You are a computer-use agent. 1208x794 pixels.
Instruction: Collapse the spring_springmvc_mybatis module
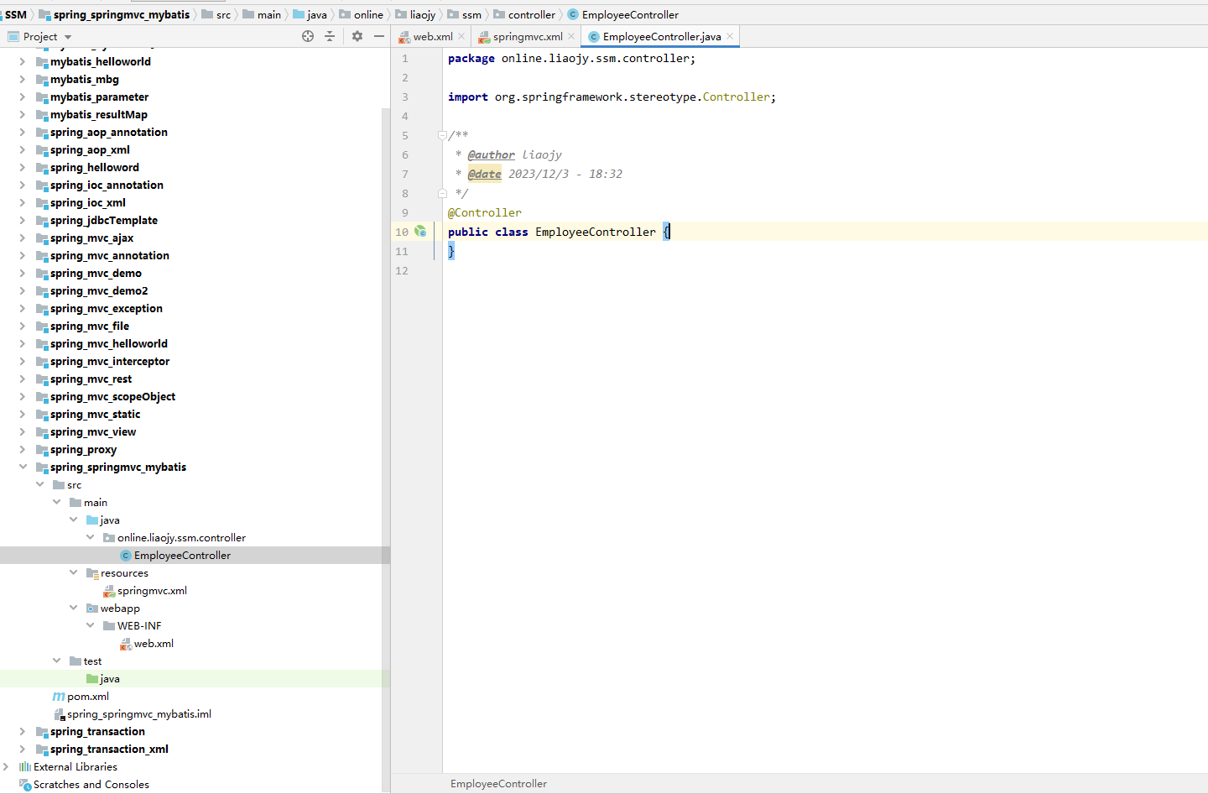click(x=23, y=467)
